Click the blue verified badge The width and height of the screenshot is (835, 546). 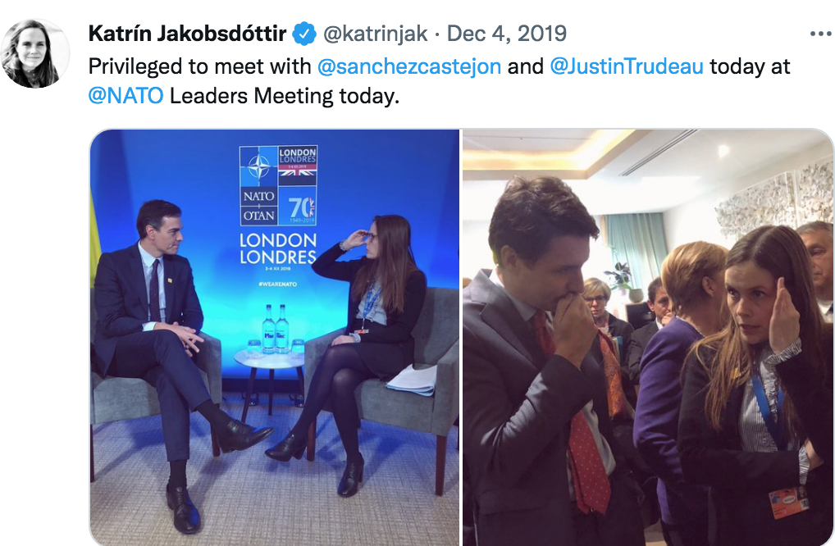(x=304, y=34)
